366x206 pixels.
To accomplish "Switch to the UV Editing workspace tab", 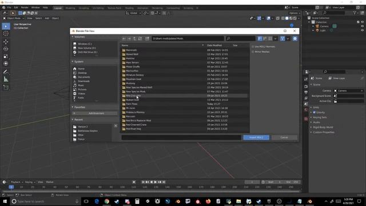I will pyautogui.click(x=98, y=8).
